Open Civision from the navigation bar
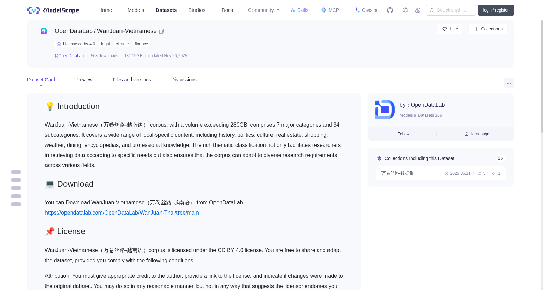The width and height of the screenshot is (543, 290). [367, 10]
